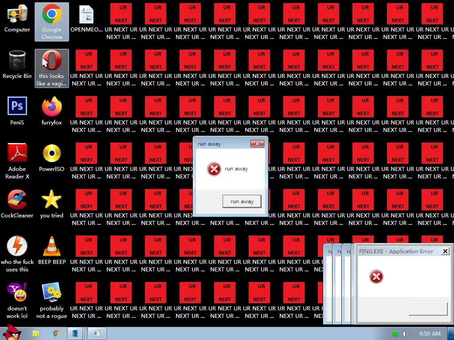Click the 9:50 AM taskbar clock
Screen dimensions: 454x340
pyautogui.click(x=430, y=334)
